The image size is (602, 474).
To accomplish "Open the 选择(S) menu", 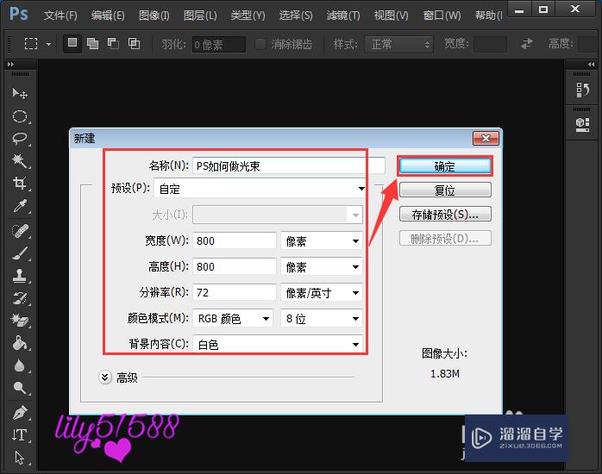I will click(296, 16).
